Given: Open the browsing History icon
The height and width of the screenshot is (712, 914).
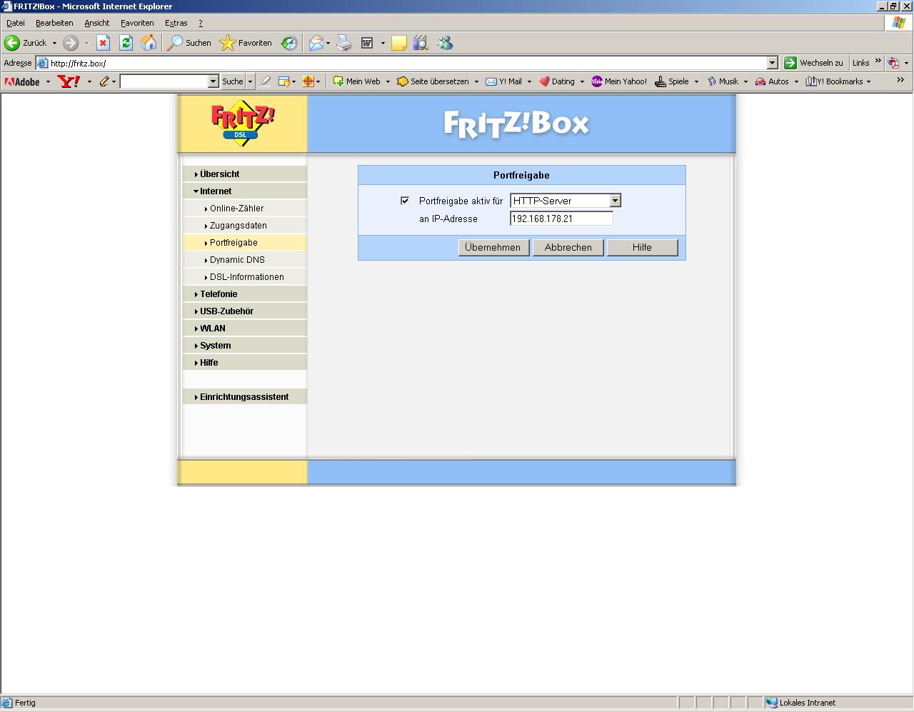Looking at the screenshot, I should point(288,43).
